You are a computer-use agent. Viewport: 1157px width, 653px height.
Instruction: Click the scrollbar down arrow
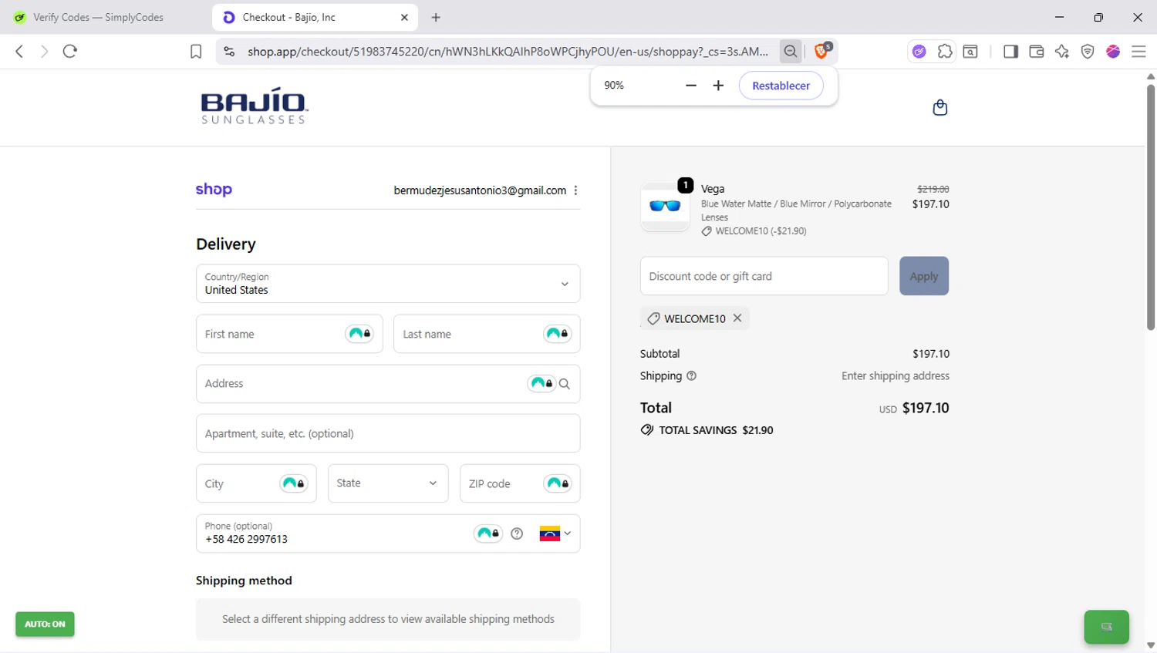1150,645
